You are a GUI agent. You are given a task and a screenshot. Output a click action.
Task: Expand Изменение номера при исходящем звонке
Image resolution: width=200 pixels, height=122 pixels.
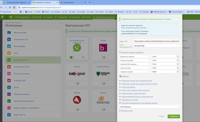pyautogui.click(x=137, y=81)
